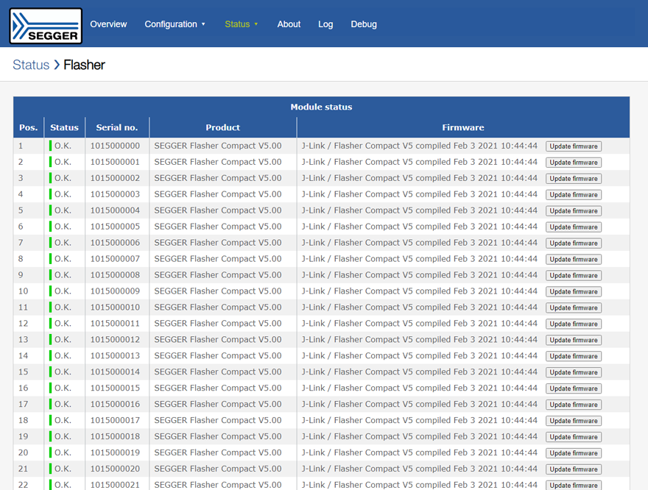Viewport: 648px width, 490px height.
Task: Select serial number 1015000006
Action: [x=115, y=242]
